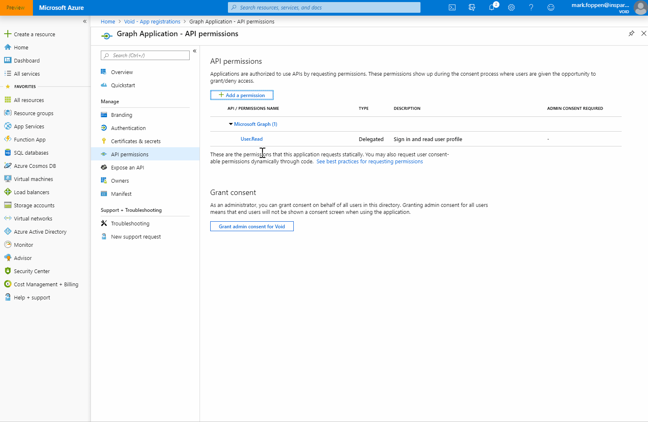648x422 pixels.
Task: Click the Delegated type cell
Action: coord(371,139)
